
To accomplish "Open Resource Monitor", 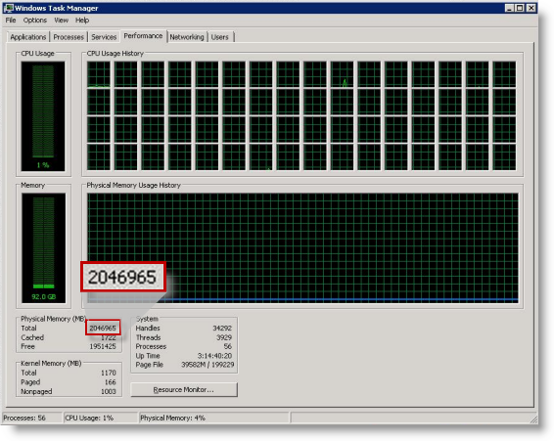I will [184, 390].
